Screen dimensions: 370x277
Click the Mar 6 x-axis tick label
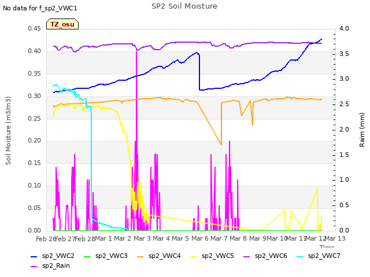tap(200, 238)
